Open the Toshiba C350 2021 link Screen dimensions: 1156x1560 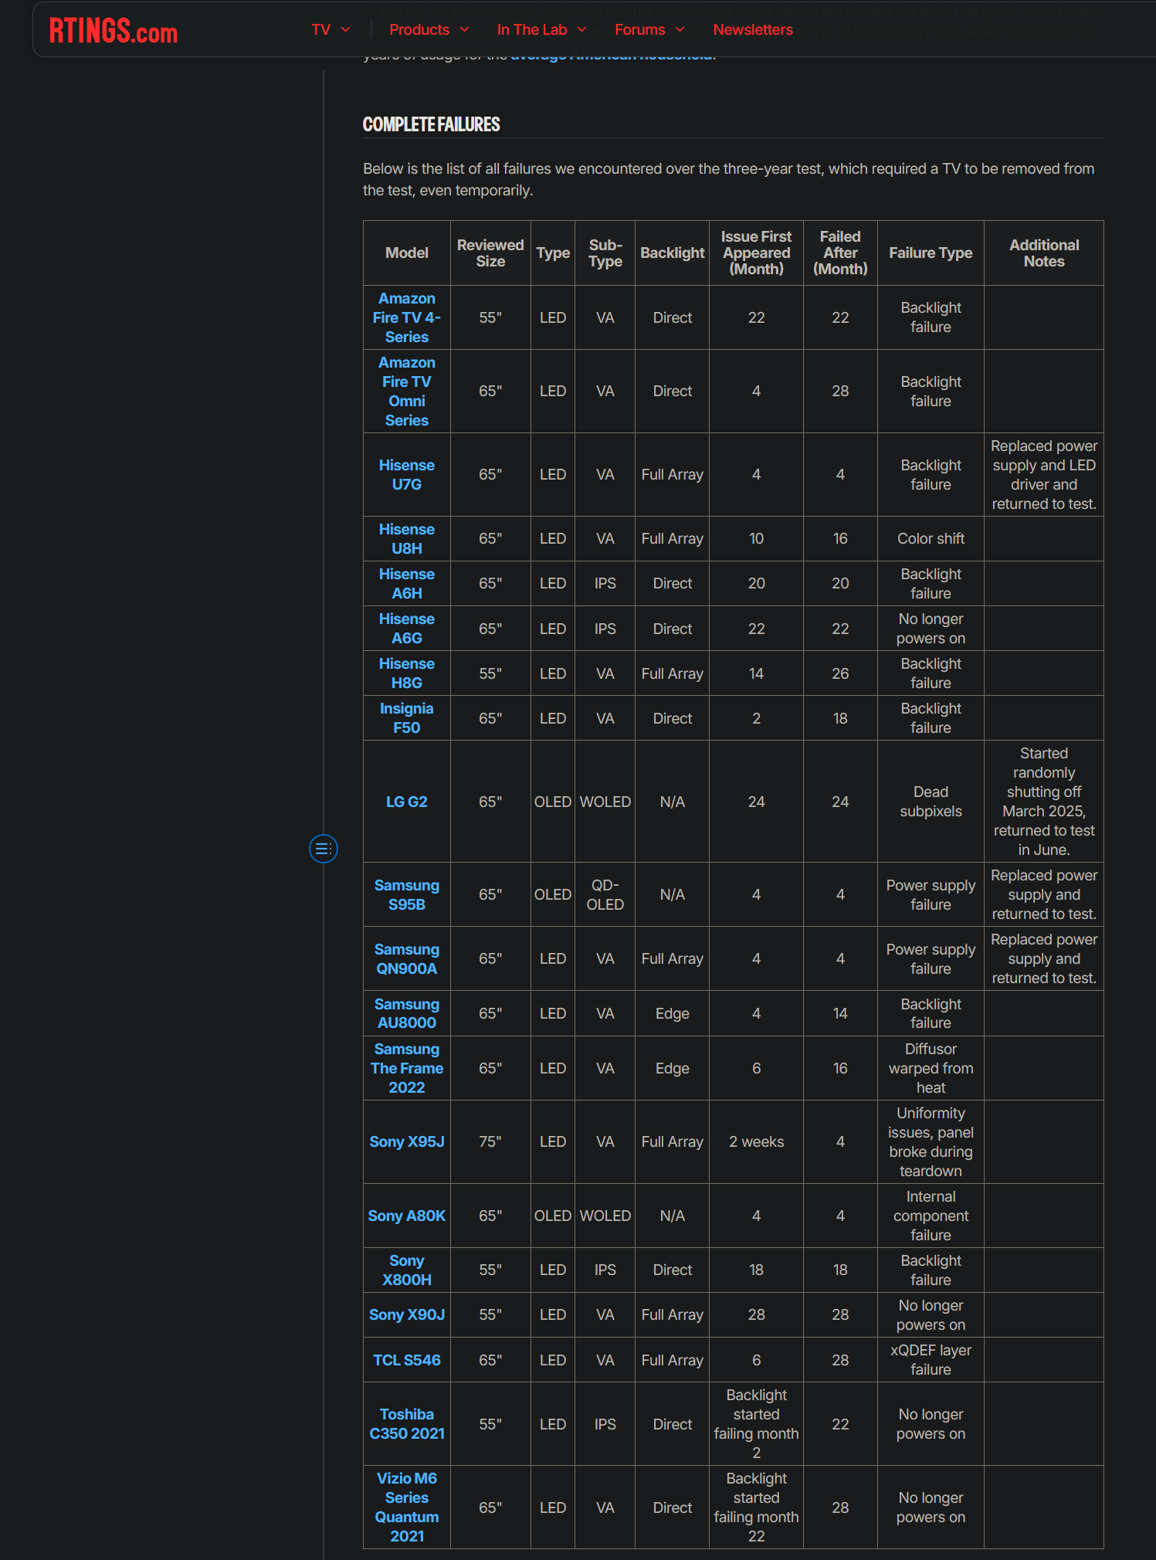407,1424
